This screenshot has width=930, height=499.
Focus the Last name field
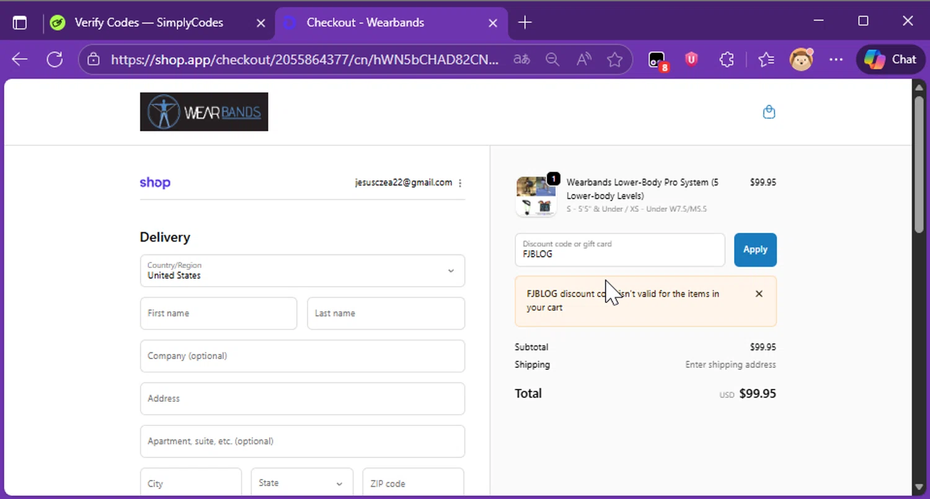tap(386, 313)
